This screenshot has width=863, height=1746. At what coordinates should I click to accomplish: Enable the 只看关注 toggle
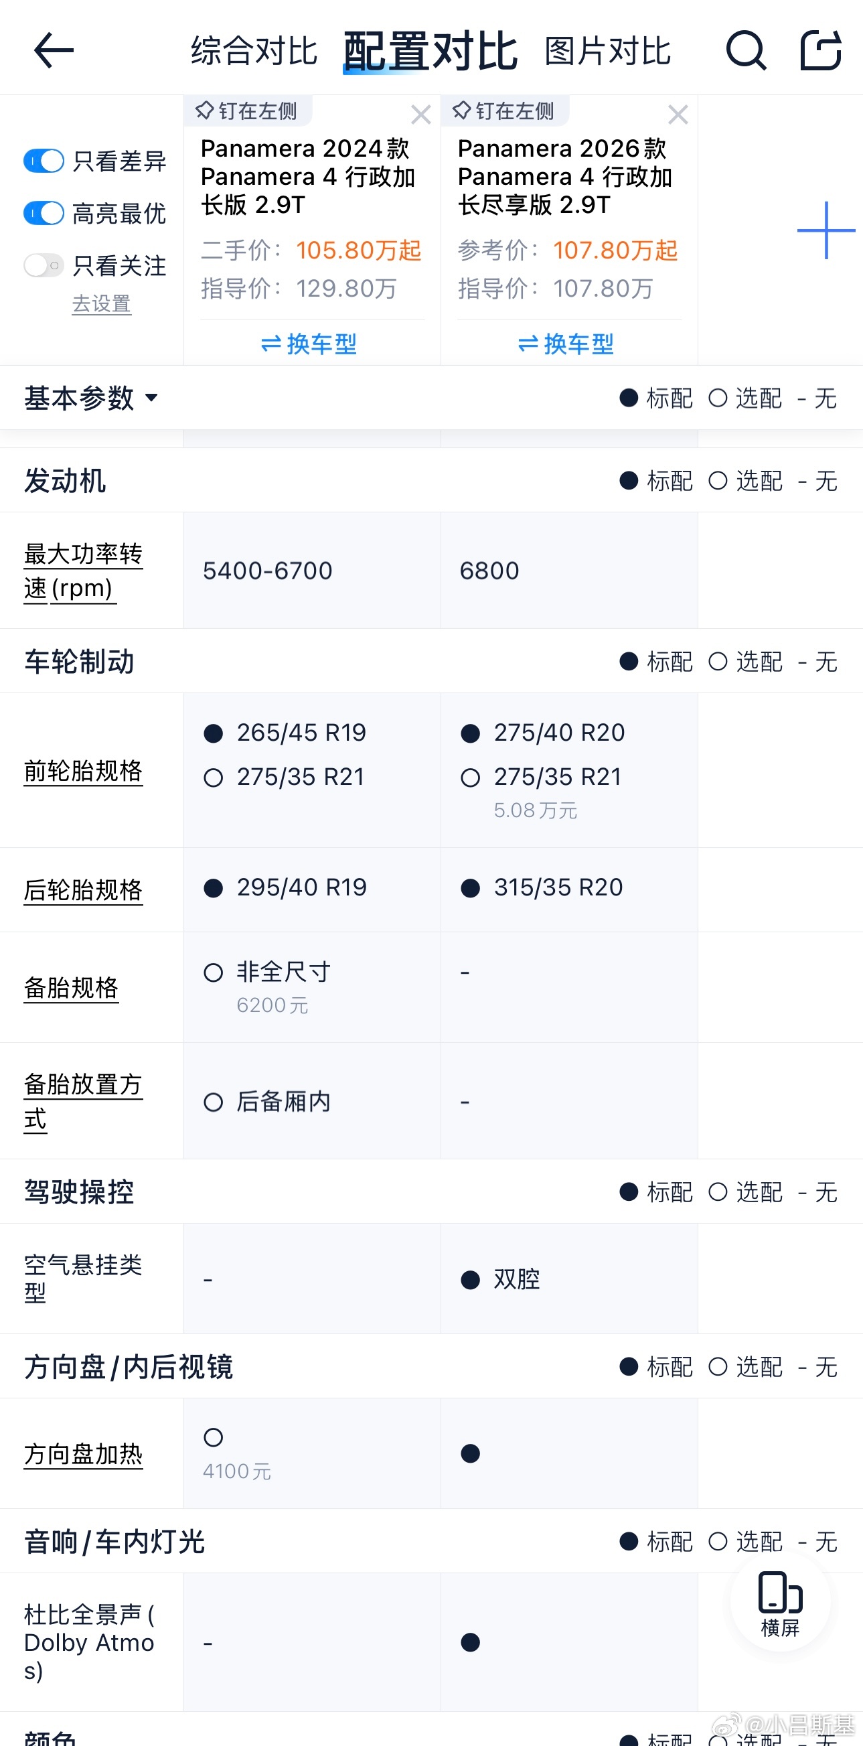coord(44,266)
